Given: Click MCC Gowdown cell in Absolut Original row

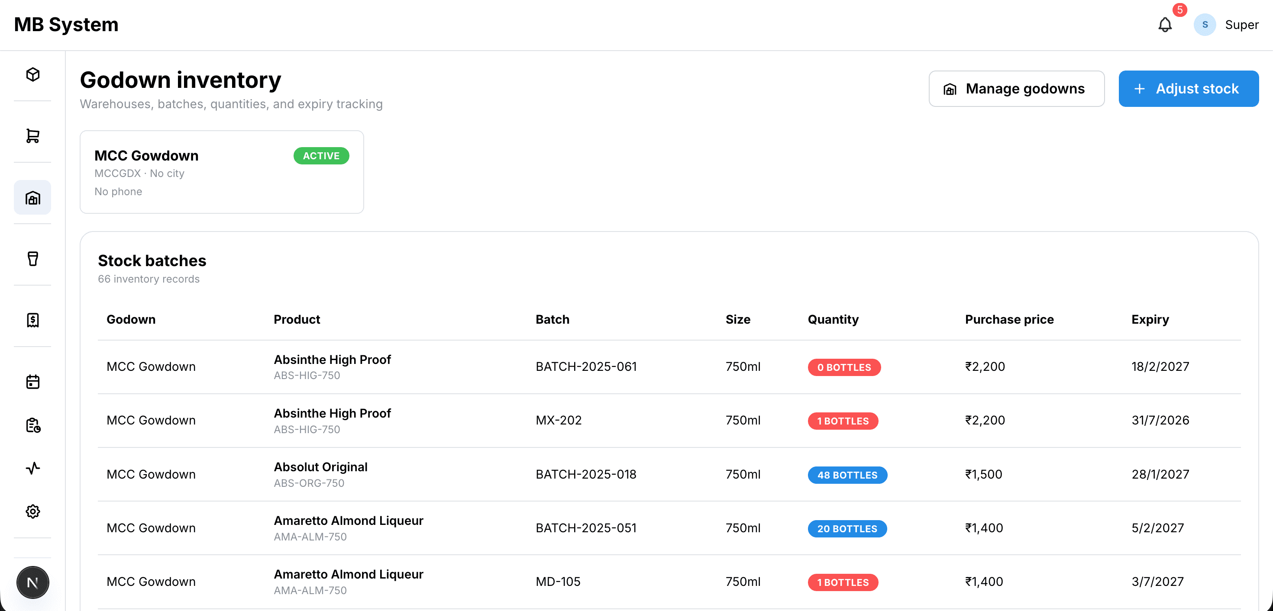Looking at the screenshot, I should click(151, 475).
